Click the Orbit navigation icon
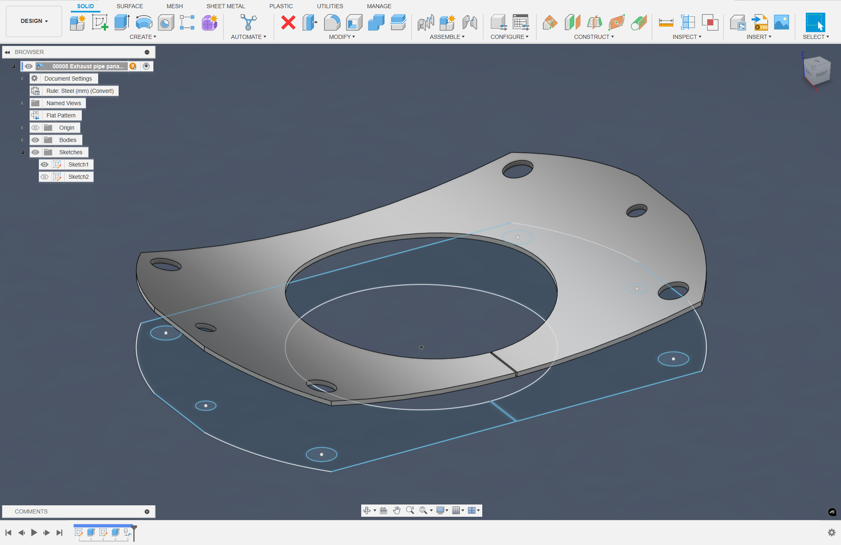The height and width of the screenshot is (545, 841). (x=367, y=510)
